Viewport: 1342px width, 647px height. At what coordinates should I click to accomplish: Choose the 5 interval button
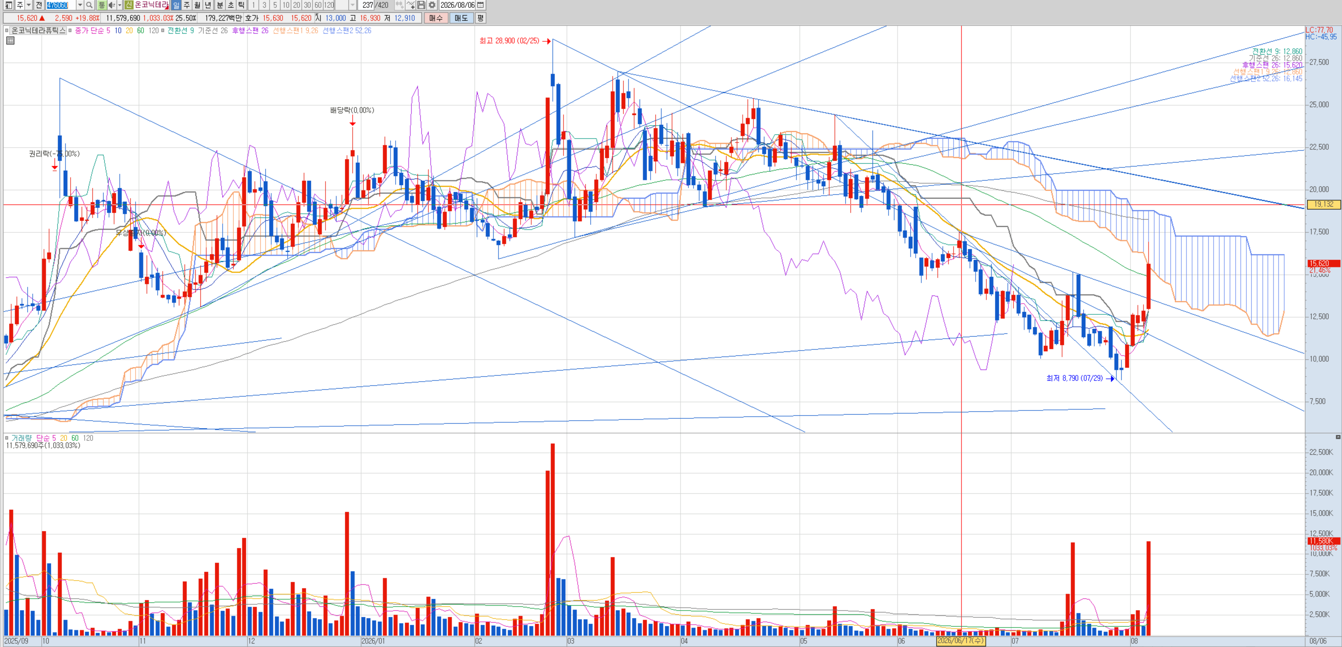275,5
